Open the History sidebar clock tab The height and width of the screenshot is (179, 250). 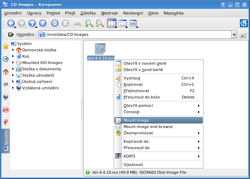click(6, 59)
